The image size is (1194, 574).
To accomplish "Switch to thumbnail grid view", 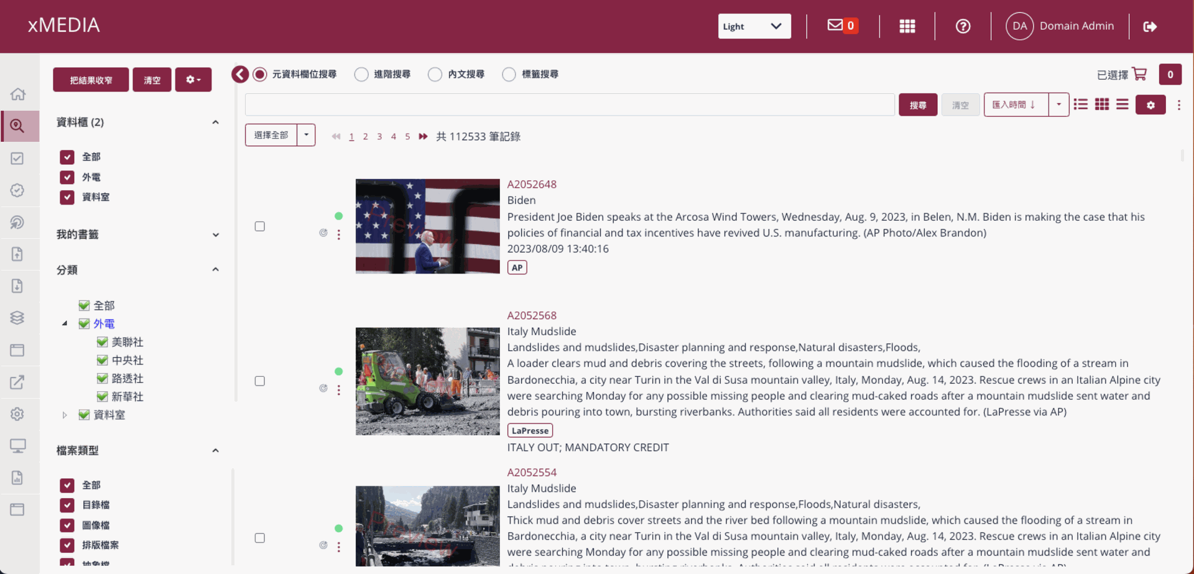I will pyautogui.click(x=1101, y=104).
